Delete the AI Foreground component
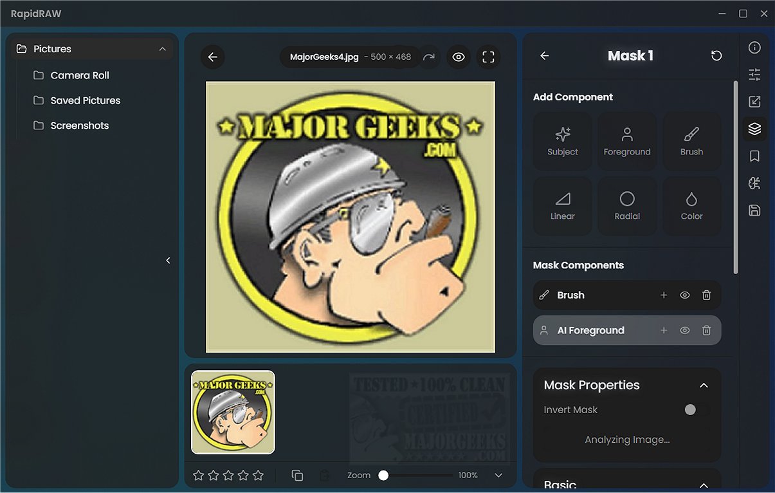The image size is (775, 493). (x=706, y=330)
